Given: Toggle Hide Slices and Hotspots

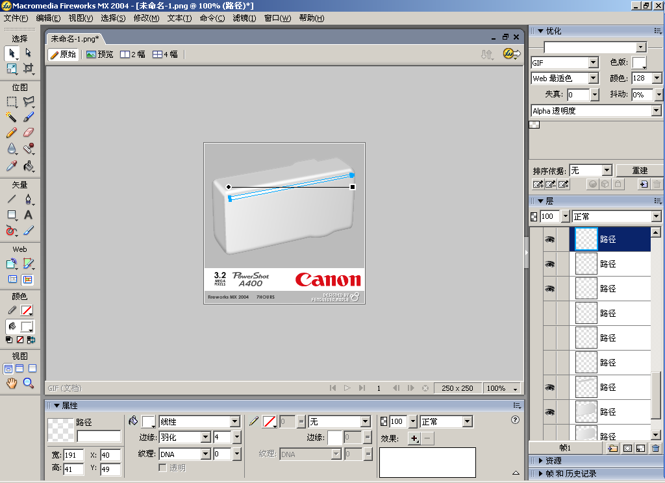Looking at the screenshot, I should point(13,279).
